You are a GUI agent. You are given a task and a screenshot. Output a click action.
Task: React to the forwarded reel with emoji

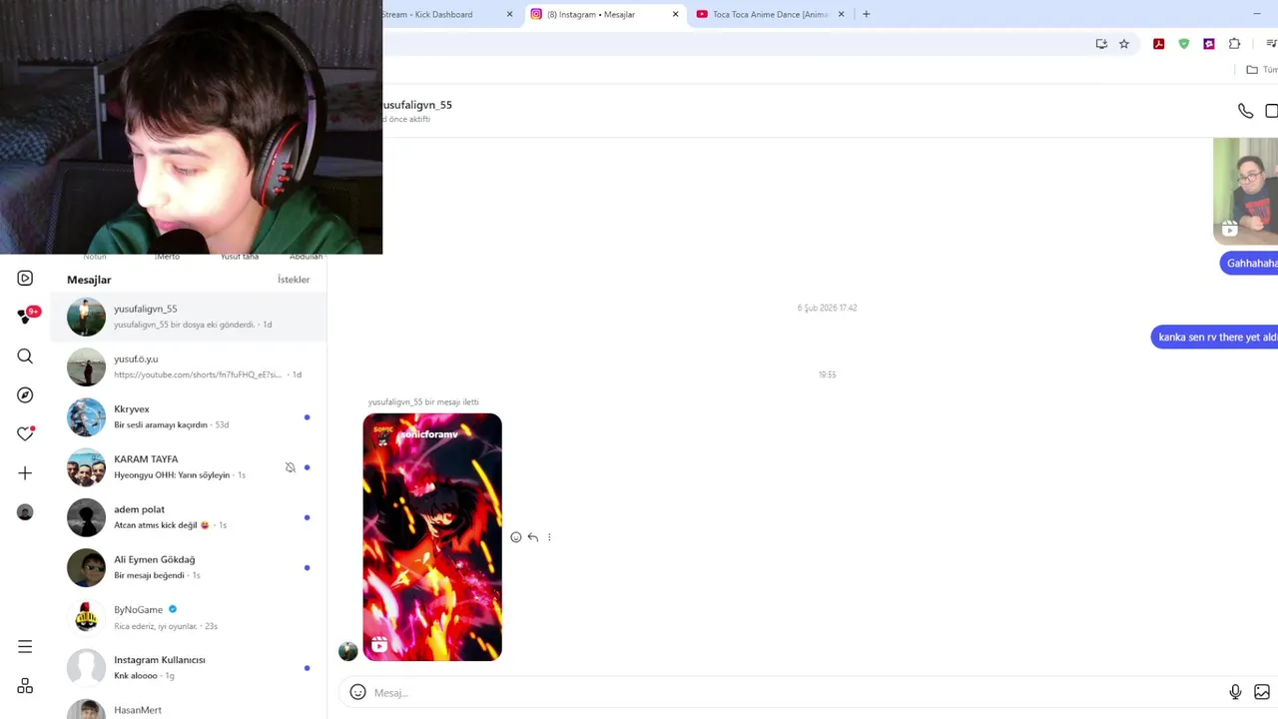(516, 537)
